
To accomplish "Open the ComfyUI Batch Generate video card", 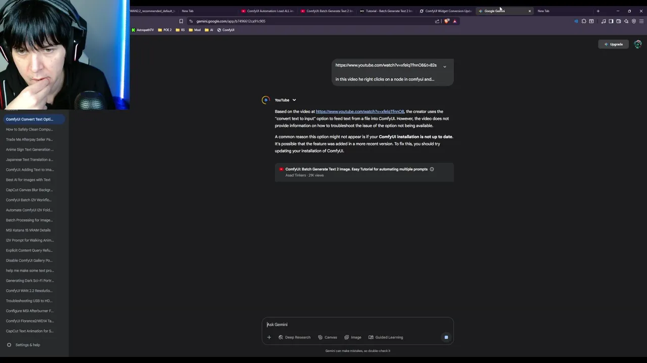I will [364, 172].
